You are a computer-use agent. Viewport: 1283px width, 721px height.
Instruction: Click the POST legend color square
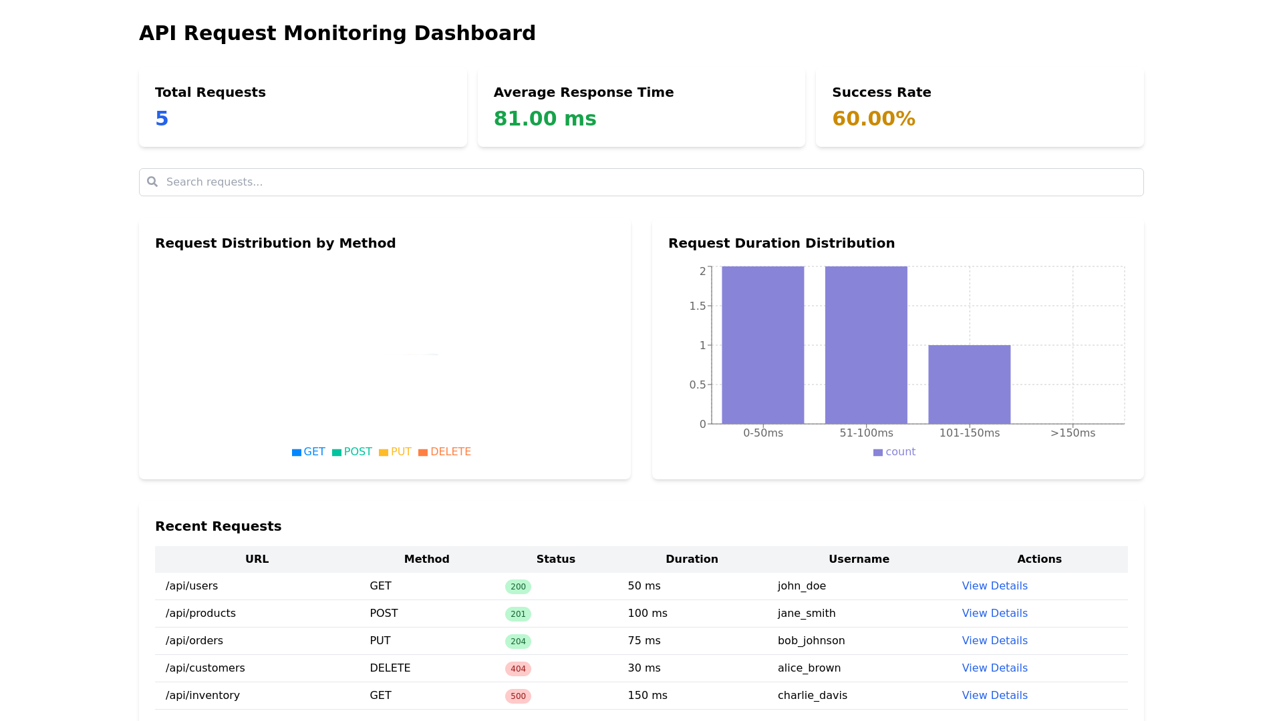point(337,453)
